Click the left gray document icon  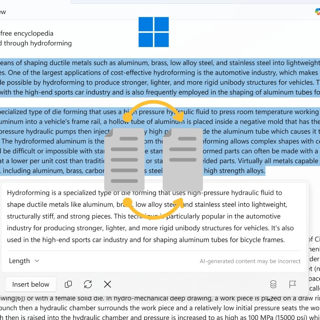coord(124,160)
